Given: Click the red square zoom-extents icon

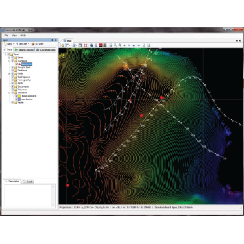Looking at the screenshot, I should [86, 45].
